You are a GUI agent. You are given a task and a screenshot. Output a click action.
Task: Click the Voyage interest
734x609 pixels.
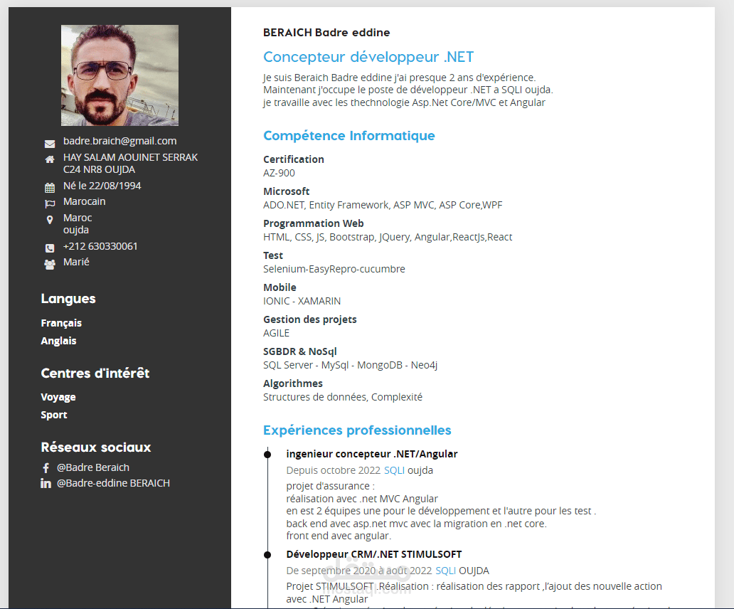(58, 398)
